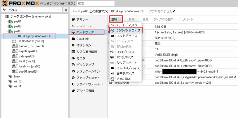Image resolution: width=238 pixels, height=118 pixels.
Task: Open the スナップショット tab
Action: [x=89, y=78]
